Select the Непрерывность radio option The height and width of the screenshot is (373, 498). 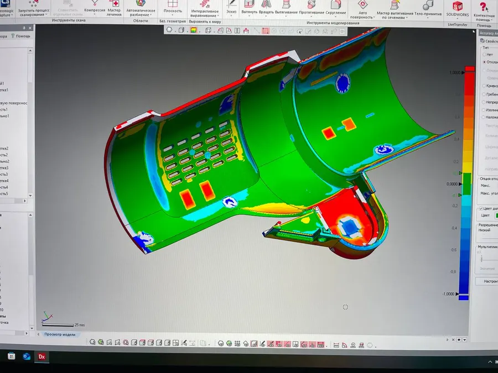(484, 102)
